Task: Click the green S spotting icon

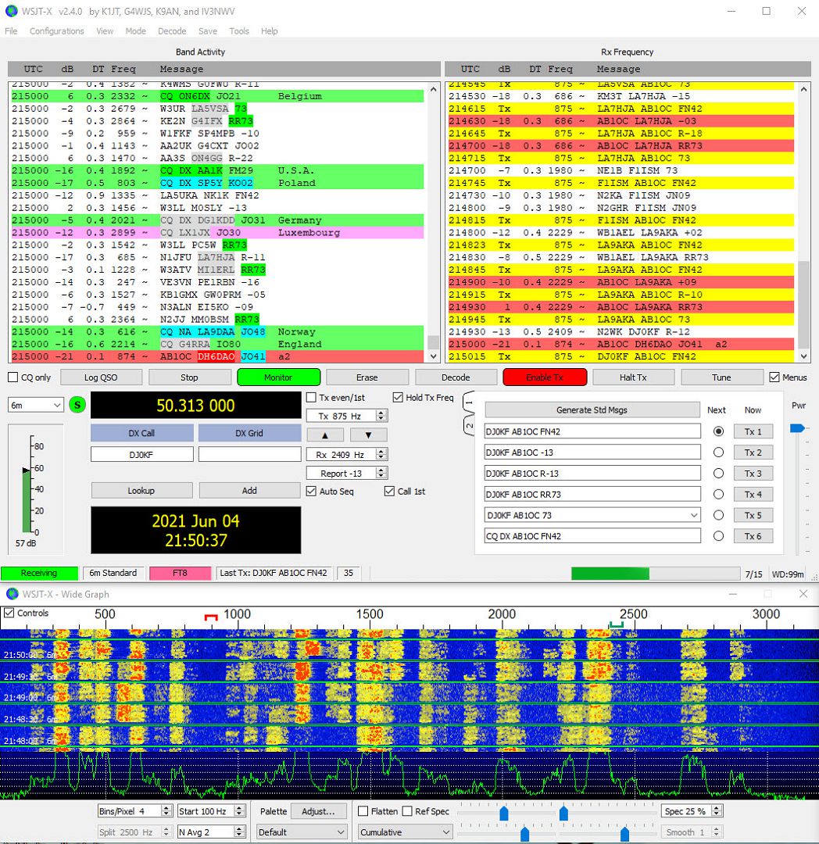Action: pyautogui.click(x=76, y=405)
